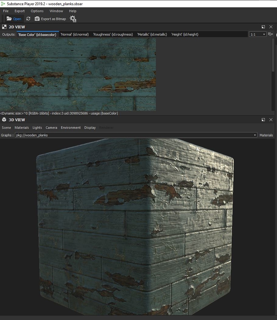Click the Open button

14,19
